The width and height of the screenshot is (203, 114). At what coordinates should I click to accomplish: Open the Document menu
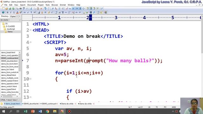pyautogui.click(x=32, y=5)
